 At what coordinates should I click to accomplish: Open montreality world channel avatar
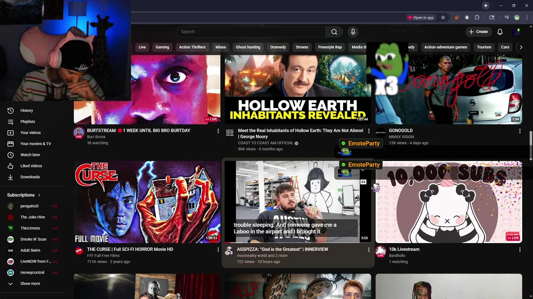point(229,251)
